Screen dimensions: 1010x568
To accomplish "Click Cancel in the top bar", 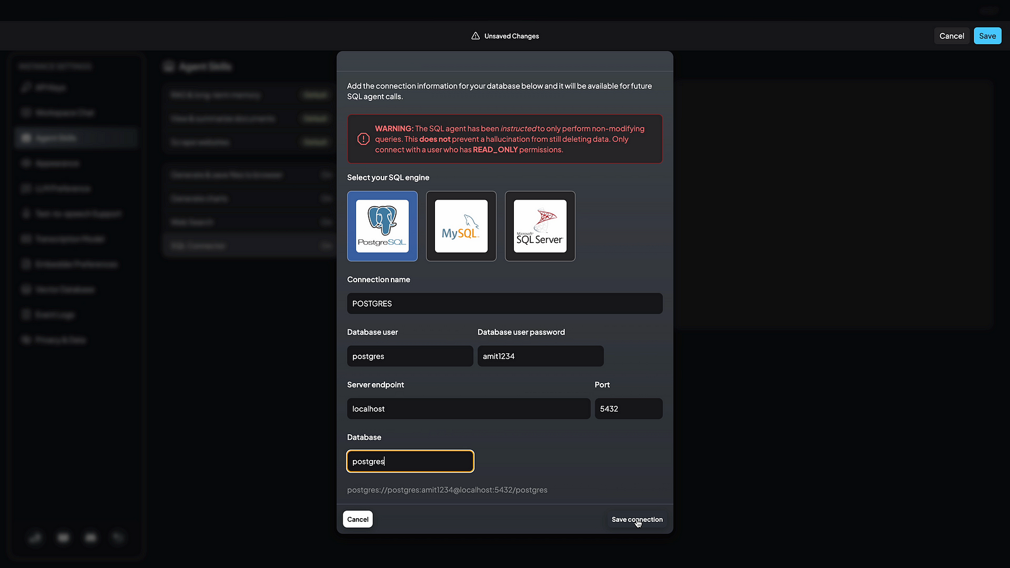I will click(951, 36).
